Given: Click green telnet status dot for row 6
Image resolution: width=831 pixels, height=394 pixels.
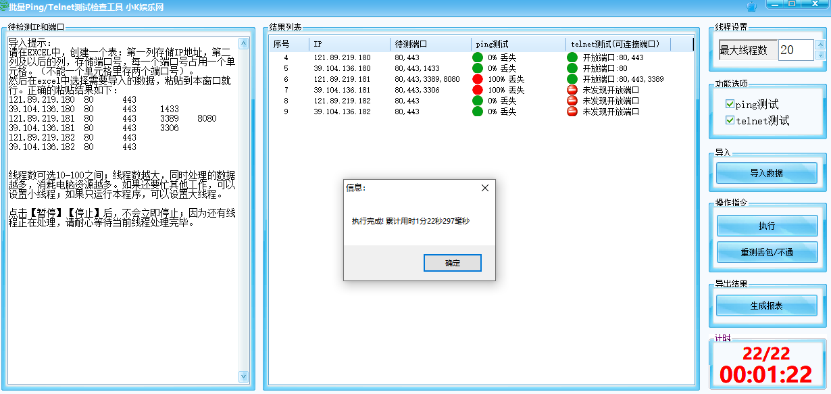Looking at the screenshot, I should coord(572,79).
